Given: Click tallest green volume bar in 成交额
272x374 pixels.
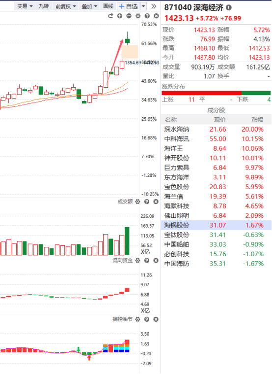Looking at the screenshot, I should click(127, 241).
